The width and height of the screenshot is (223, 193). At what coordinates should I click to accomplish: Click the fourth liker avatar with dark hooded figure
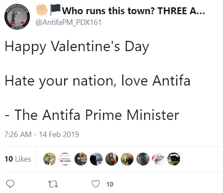pos(96,159)
